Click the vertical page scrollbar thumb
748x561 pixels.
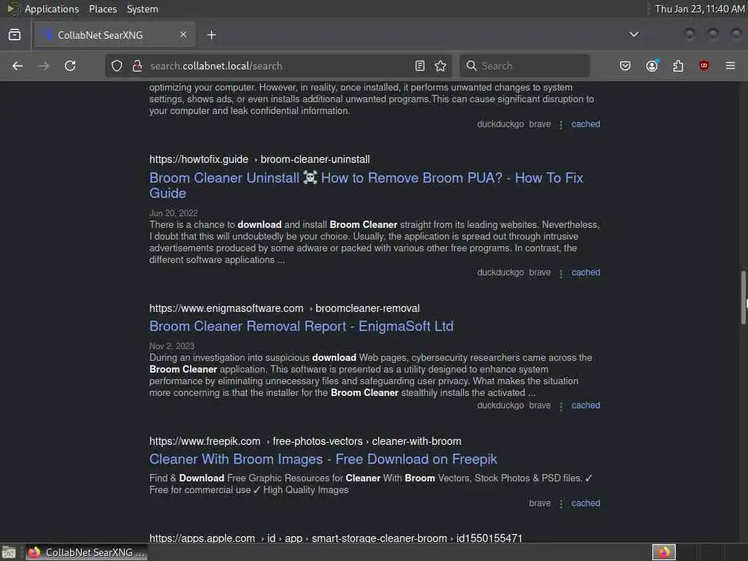pyautogui.click(x=743, y=298)
